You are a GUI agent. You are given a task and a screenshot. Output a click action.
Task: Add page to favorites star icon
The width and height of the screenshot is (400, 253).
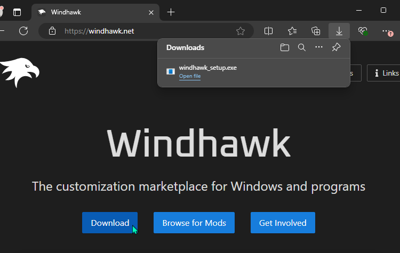click(x=241, y=31)
